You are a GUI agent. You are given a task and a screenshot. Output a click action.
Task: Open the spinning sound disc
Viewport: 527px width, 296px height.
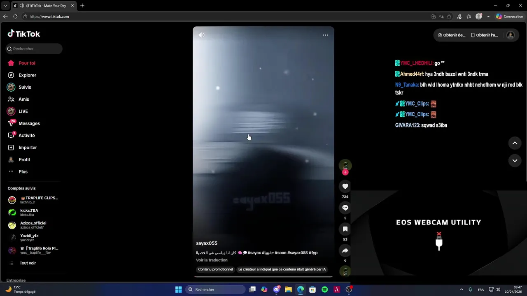345,271
